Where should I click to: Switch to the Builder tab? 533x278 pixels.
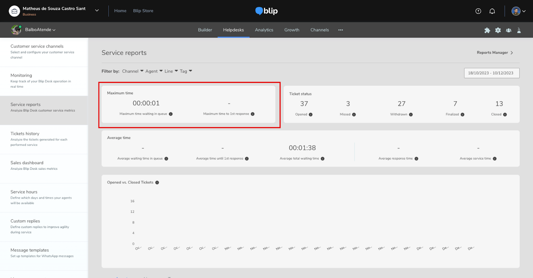[205, 30]
